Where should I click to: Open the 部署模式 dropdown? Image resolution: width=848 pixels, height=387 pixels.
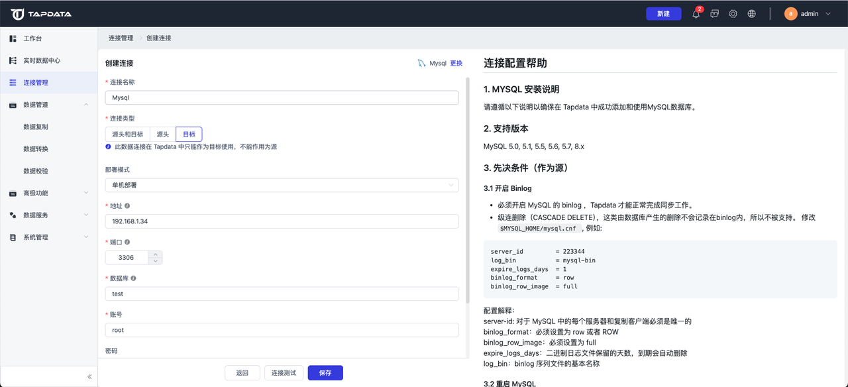pos(282,185)
